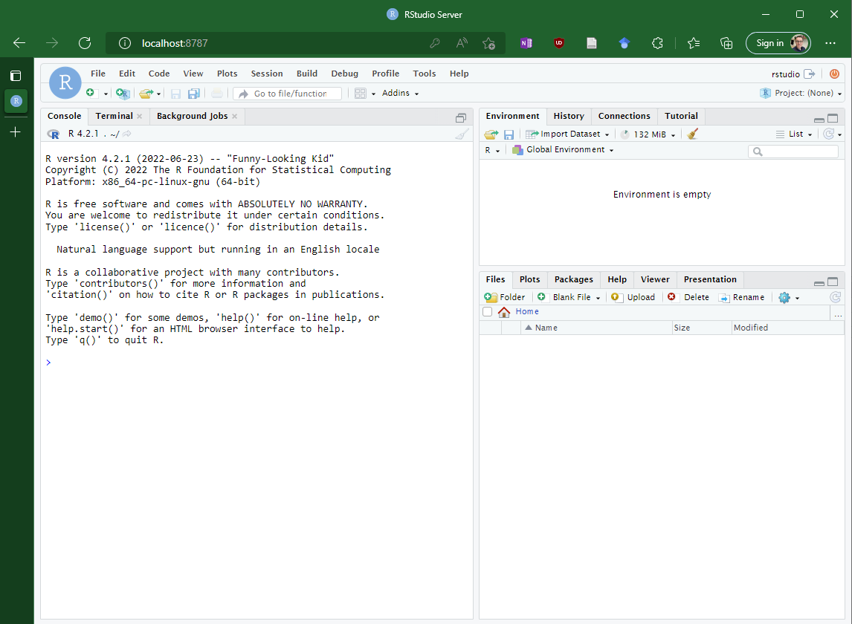This screenshot has height=624, width=852.
Task: Click the Home directory house icon
Action: click(504, 312)
